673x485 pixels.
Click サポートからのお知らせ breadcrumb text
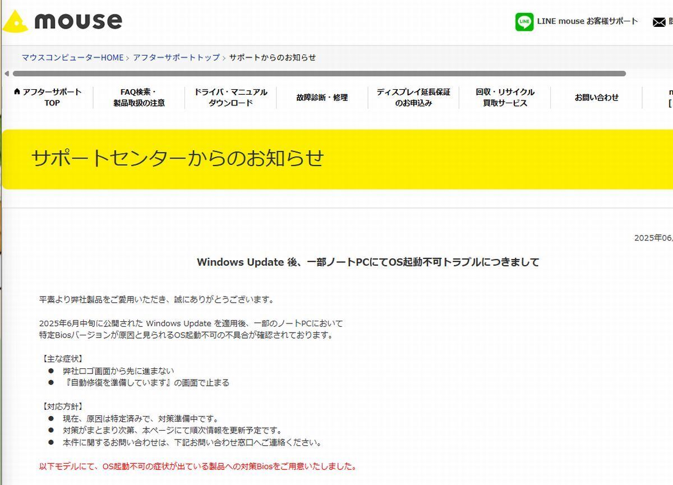272,57
